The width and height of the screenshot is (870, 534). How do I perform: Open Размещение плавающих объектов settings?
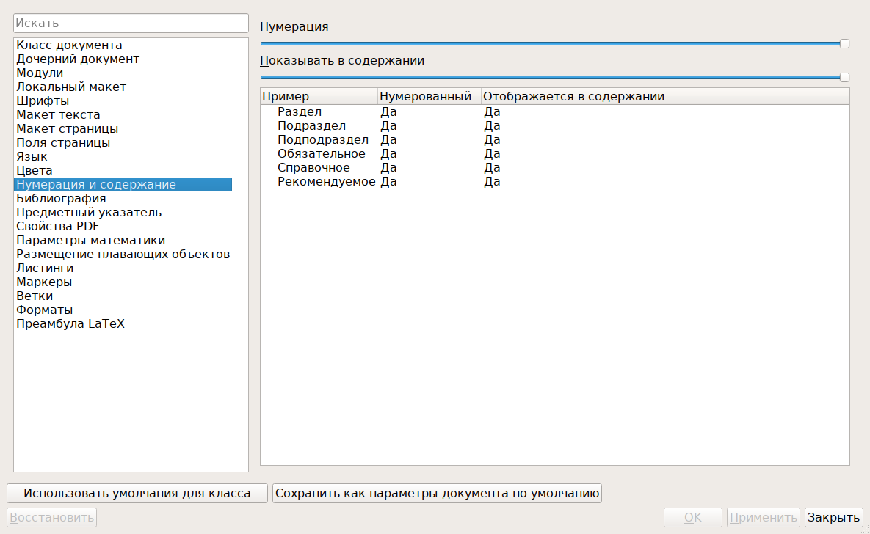(123, 254)
